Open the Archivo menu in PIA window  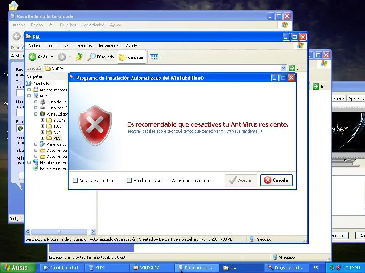tap(35, 45)
